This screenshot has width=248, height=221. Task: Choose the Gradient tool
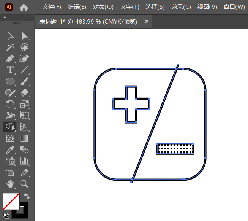(24, 138)
